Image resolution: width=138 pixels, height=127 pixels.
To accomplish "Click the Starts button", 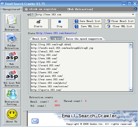I will pyautogui.click(x=38, y=24).
